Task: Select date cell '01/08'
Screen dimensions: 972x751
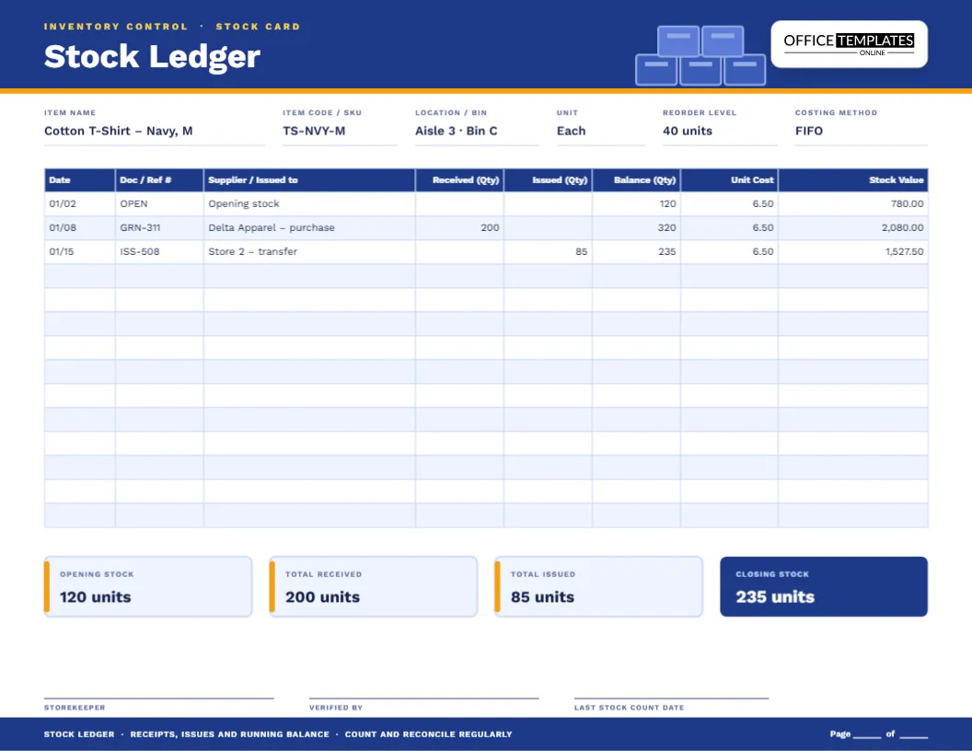Action: 79,227
